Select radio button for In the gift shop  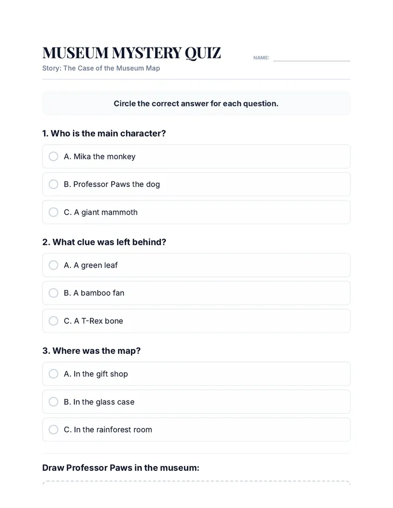click(x=53, y=374)
